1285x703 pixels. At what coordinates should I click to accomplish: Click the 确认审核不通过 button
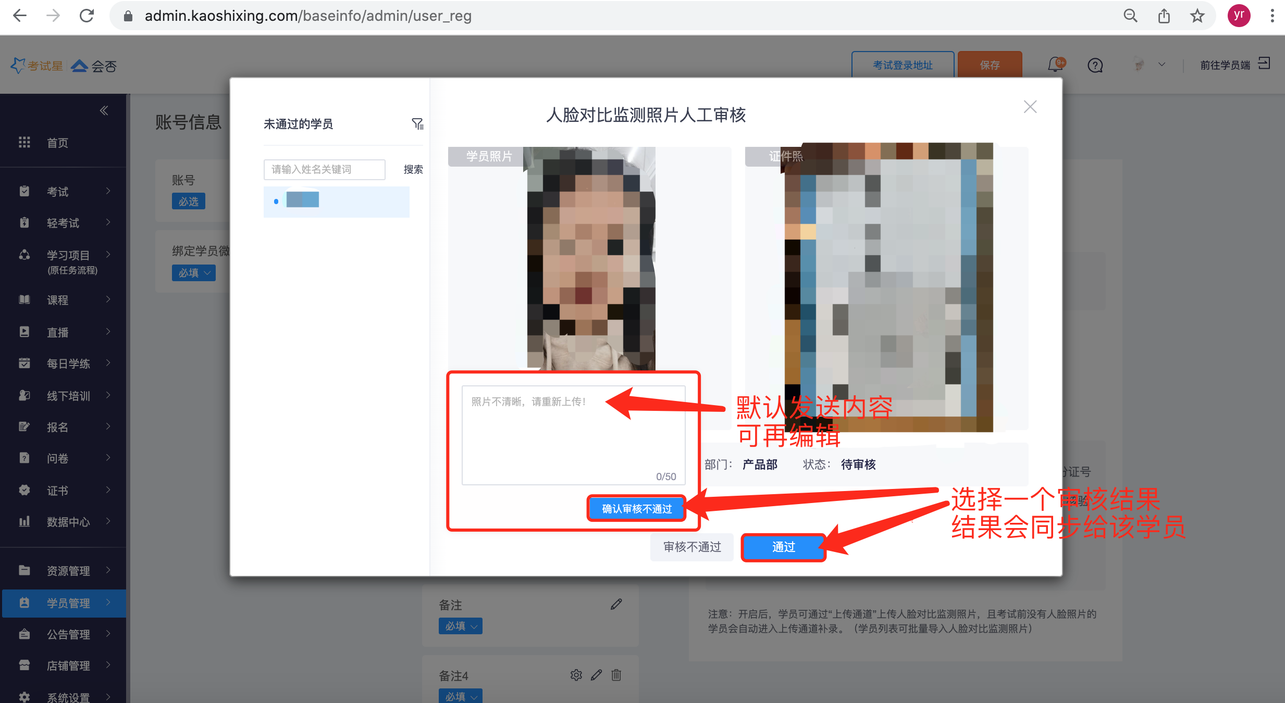click(637, 509)
